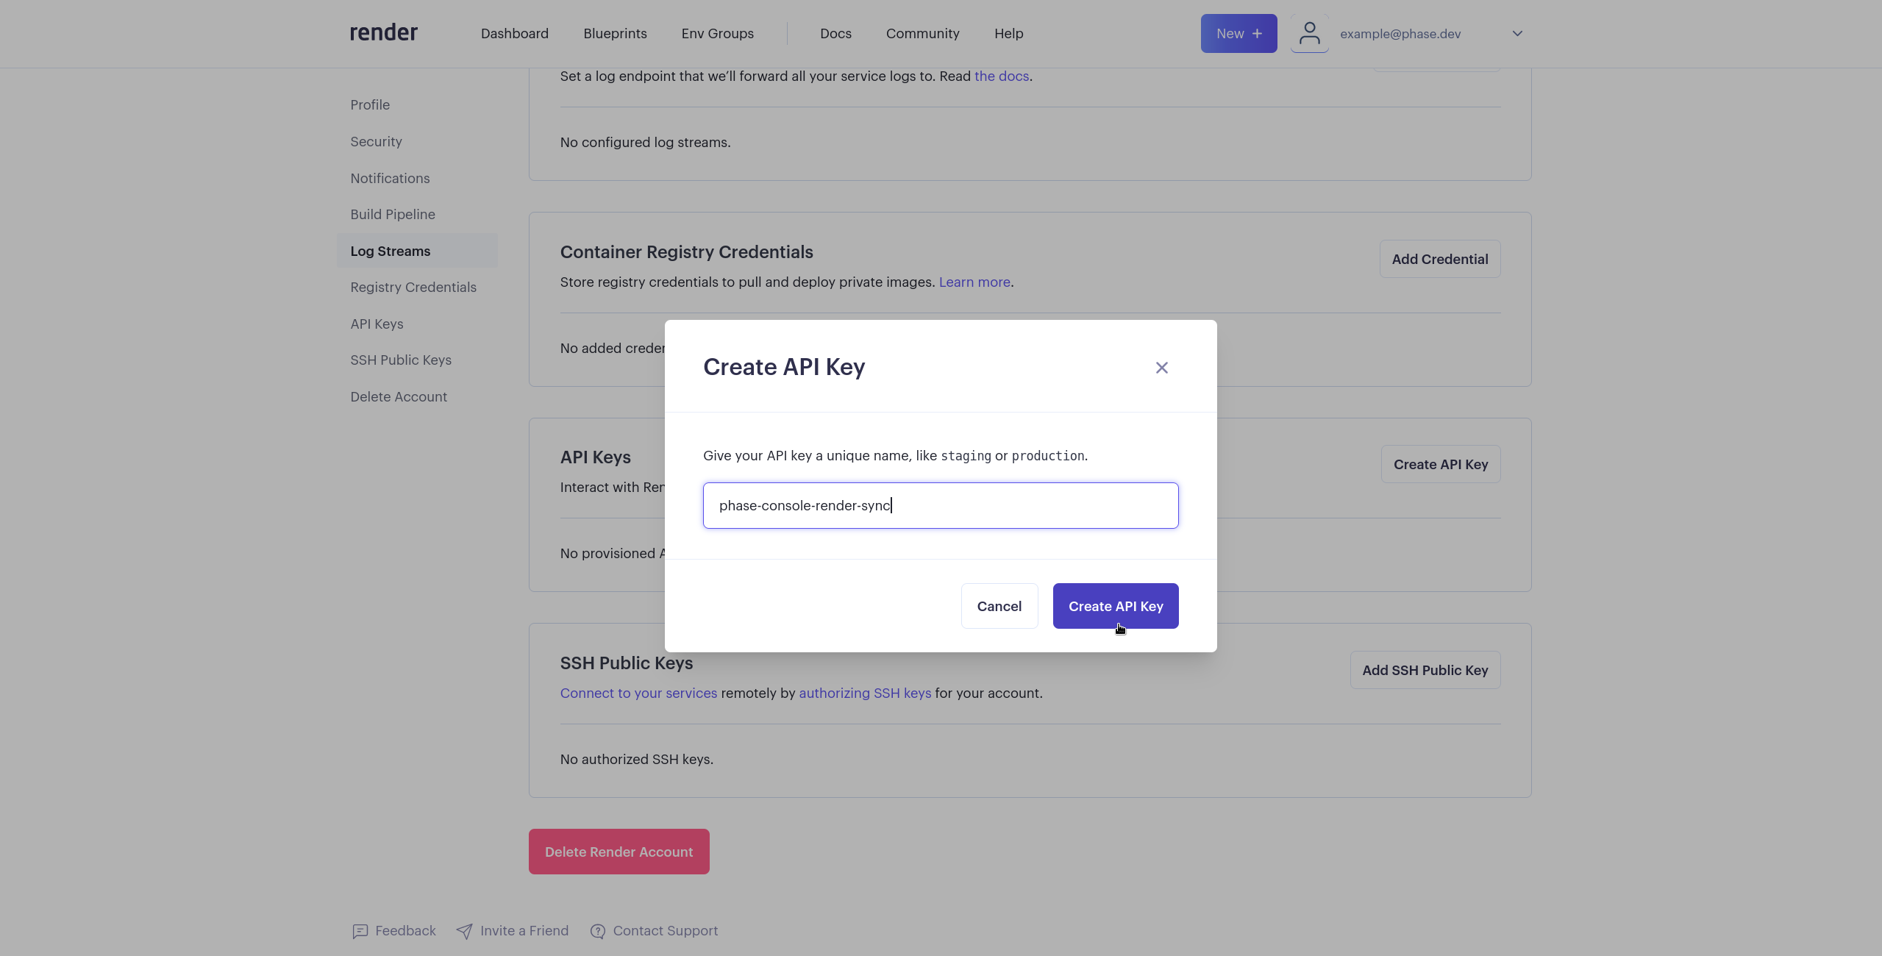This screenshot has height=956, width=1882.
Task: Open the Learn more link about registry credentials
Action: click(974, 282)
